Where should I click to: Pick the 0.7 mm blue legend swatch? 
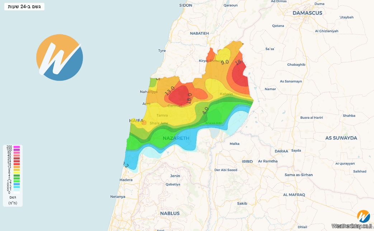point(16,184)
